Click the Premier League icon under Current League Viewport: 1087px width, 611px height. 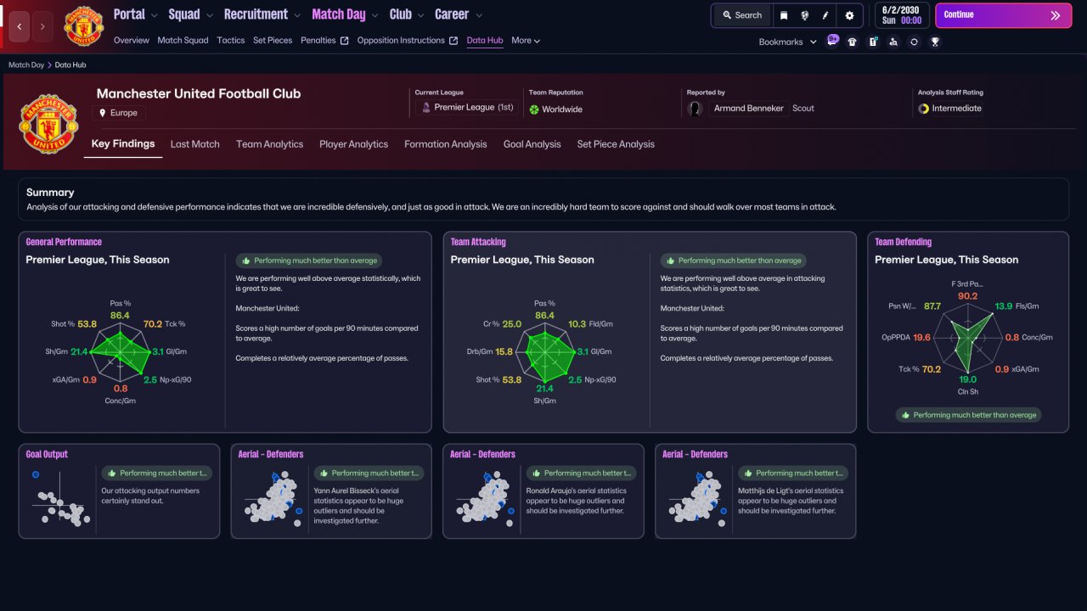tap(426, 109)
